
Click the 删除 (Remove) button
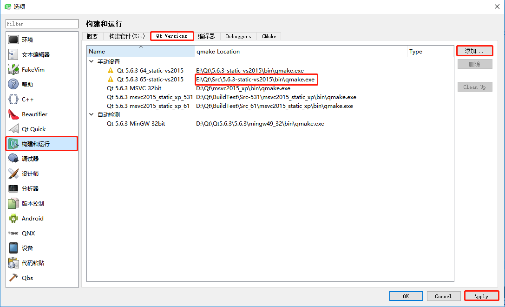(x=475, y=64)
